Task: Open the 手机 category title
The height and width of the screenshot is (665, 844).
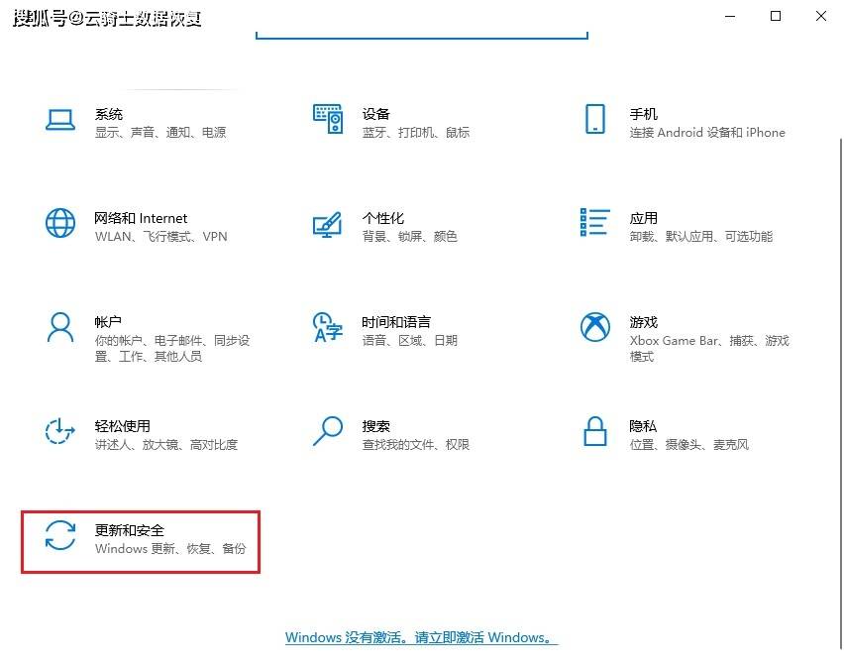Action: (x=643, y=114)
